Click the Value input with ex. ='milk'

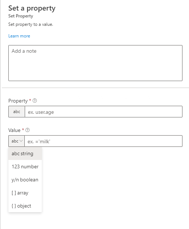pos(104,141)
